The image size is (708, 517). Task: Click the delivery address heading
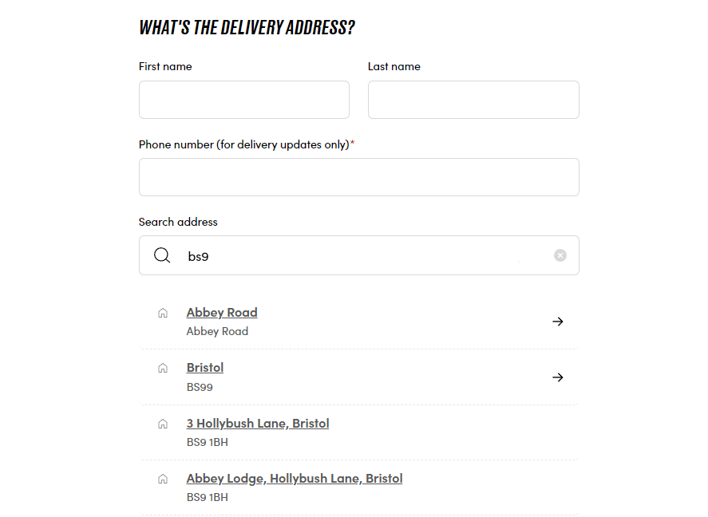tap(246, 26)
